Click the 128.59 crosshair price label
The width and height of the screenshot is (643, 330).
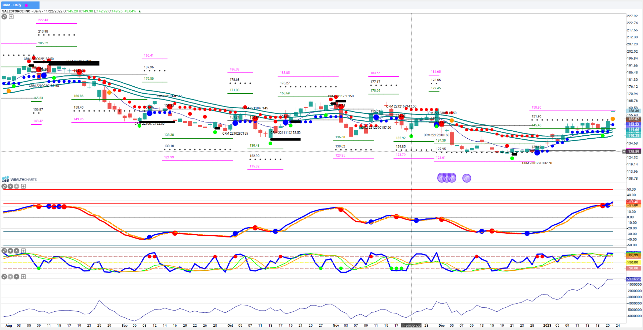(x=633, y=151)
